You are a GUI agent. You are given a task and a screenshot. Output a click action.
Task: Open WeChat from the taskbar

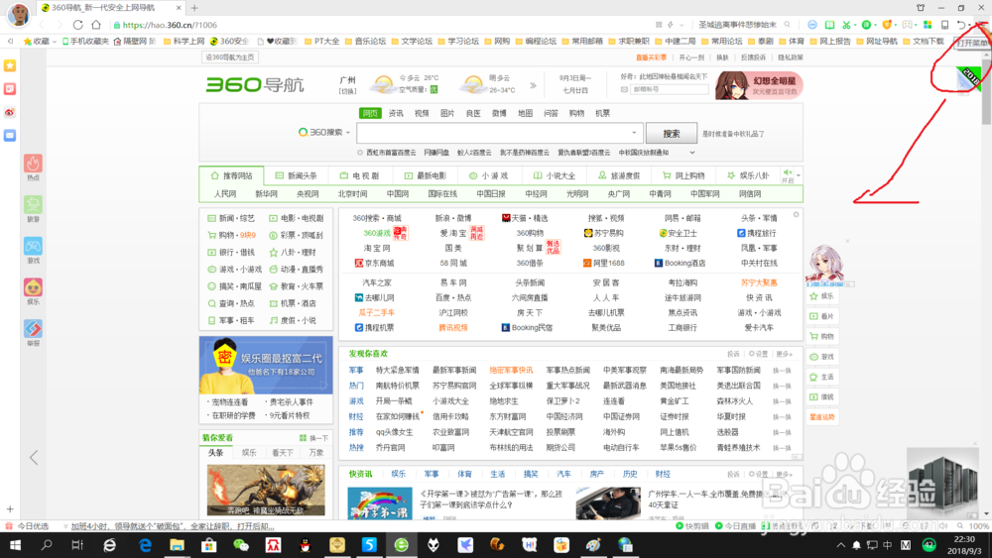(241, 545)
